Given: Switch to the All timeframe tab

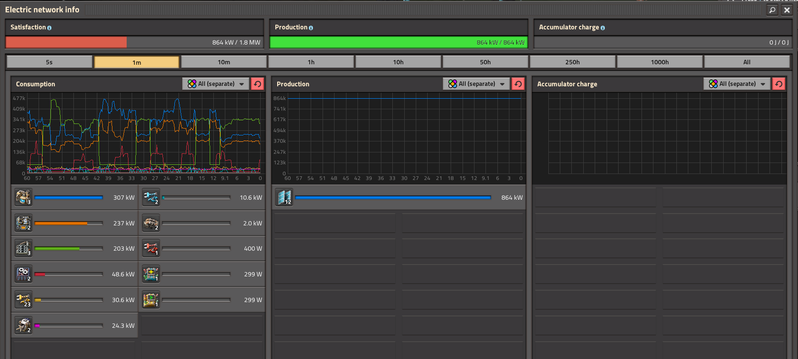Looking at the screenshot, I should point(747,62).
